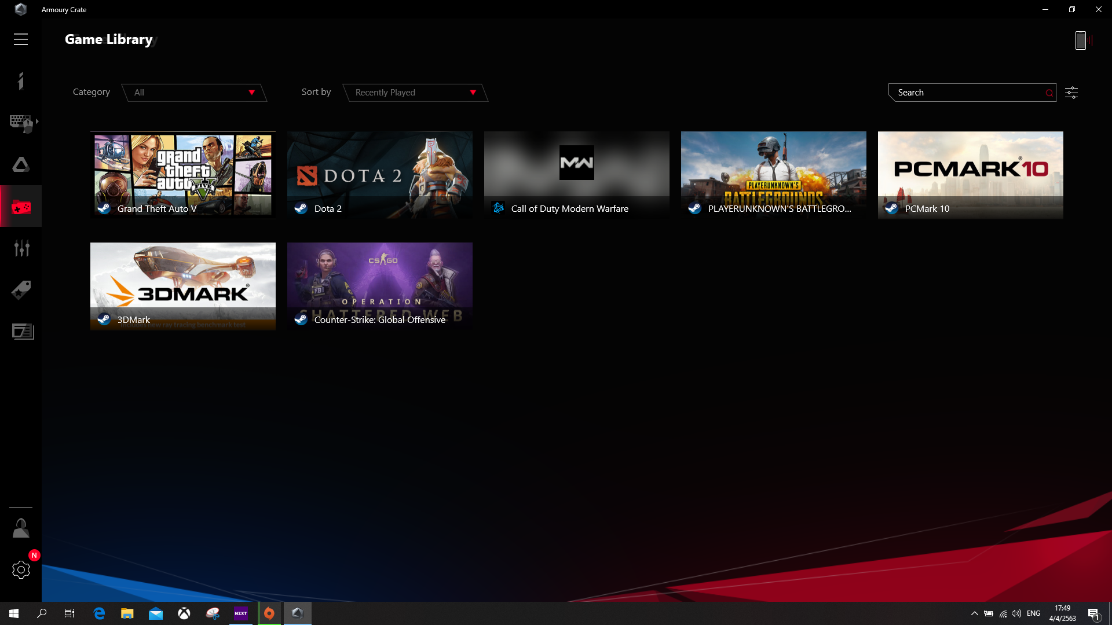Click the Game Library heading

(109, 39)
